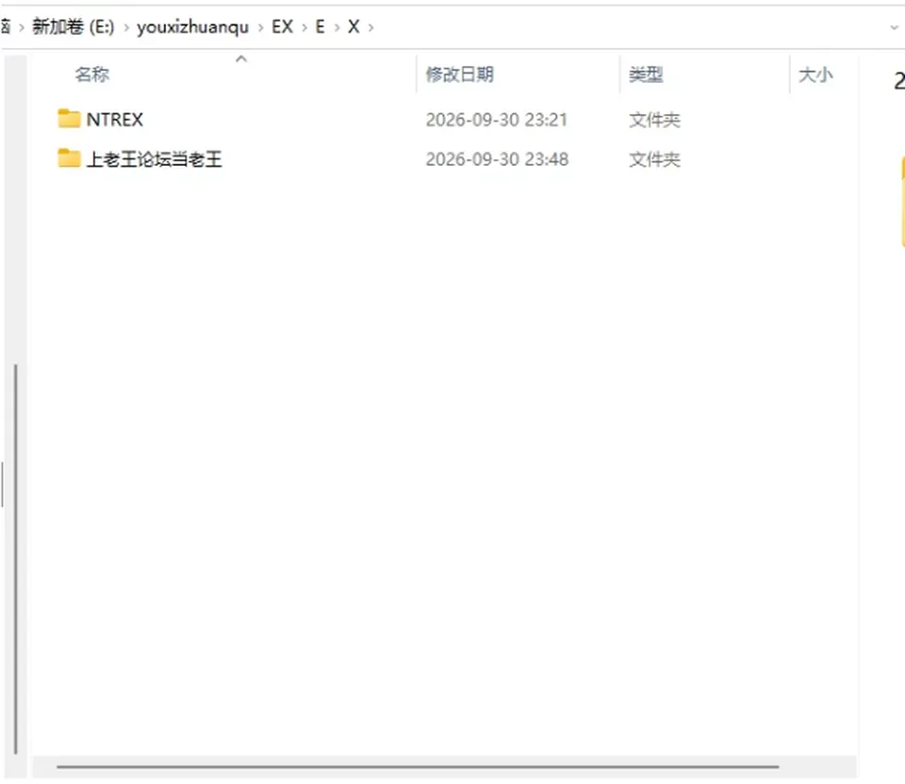This screenshot has width=905, height=784.
Task: Click the NTREX folder icon
Action: coord(69,119)
